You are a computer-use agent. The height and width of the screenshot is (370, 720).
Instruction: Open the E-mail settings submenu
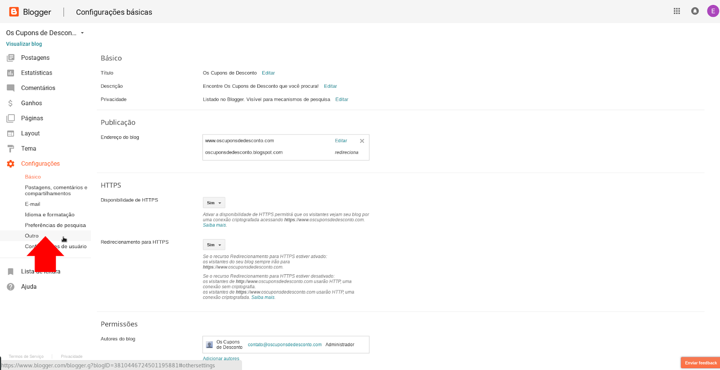pos(32,204)
